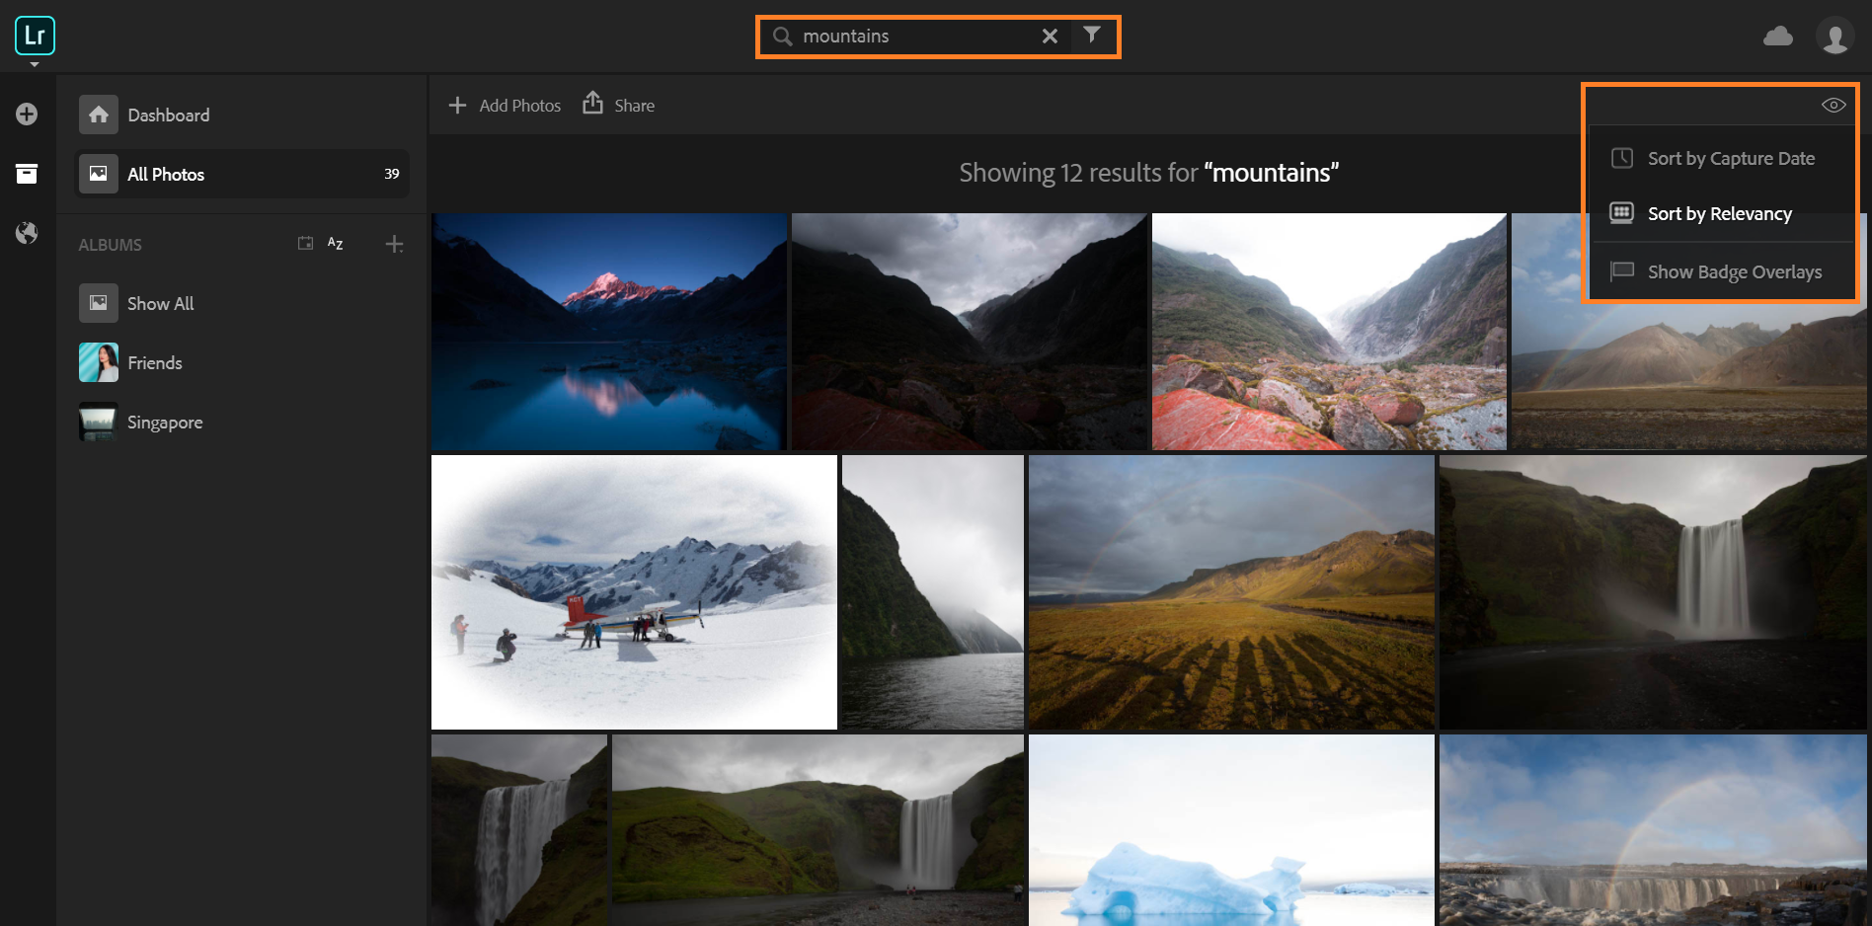Select Sort by Capture Date
This screenshot has height=926, width=1872.
click(x=1731, y=158)
